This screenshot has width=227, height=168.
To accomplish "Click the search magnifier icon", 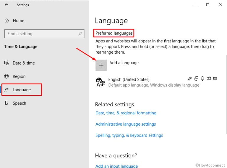I will (80, 34).
